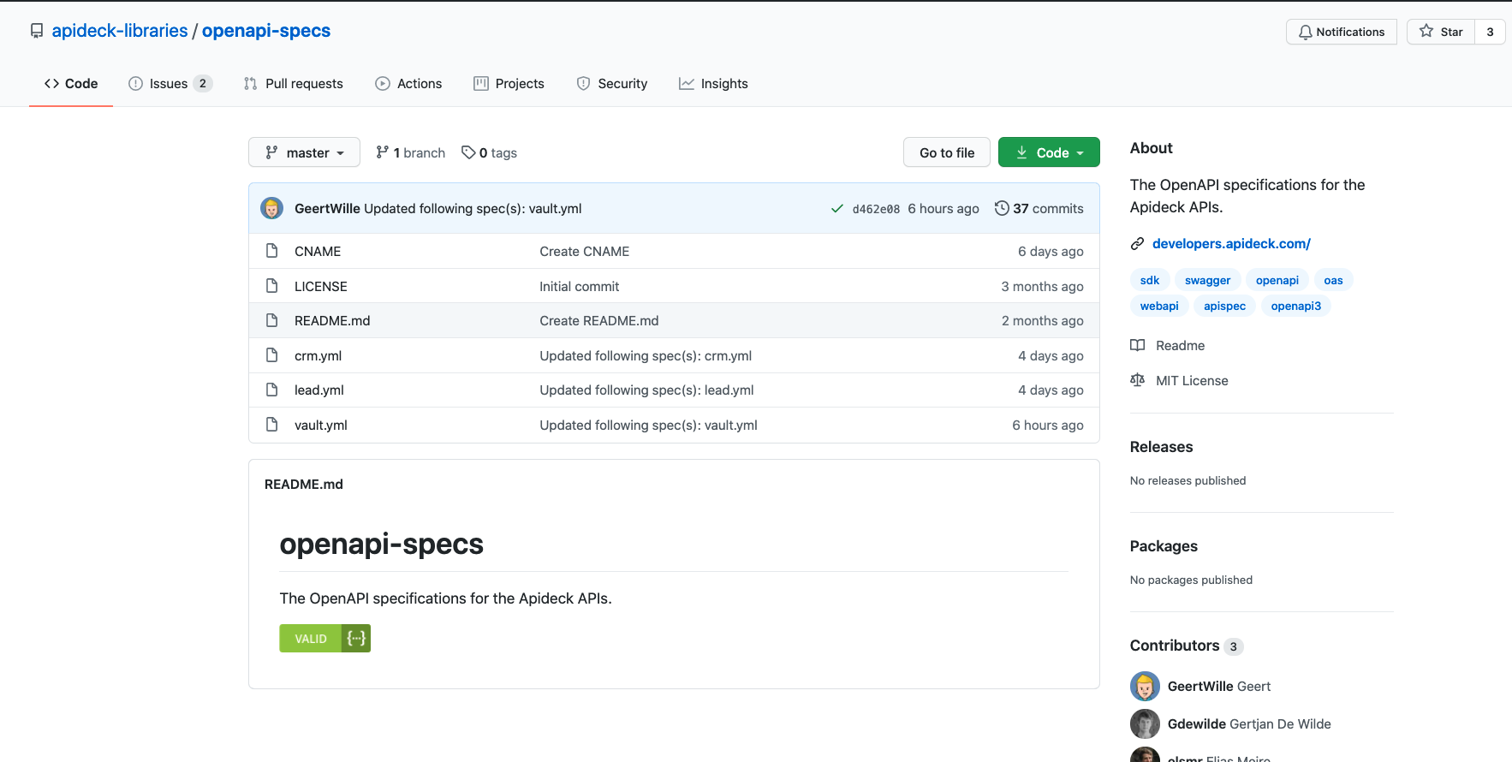Viewport: 1512px width, 762px height.
Task: Click the repository book icon beside apideck-libraries
Action: point(37,31)
